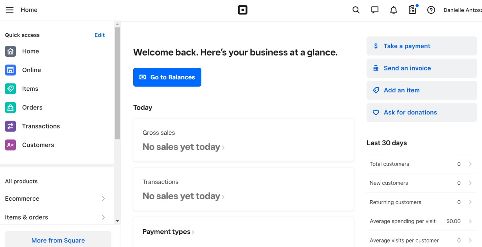The image size is (482, 247).
Task: Click Go to Balances button
Action: click(x=167, y=77)
